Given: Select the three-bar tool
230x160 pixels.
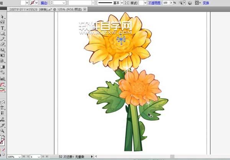Looking at the screenshot, I should click(2, 113).
